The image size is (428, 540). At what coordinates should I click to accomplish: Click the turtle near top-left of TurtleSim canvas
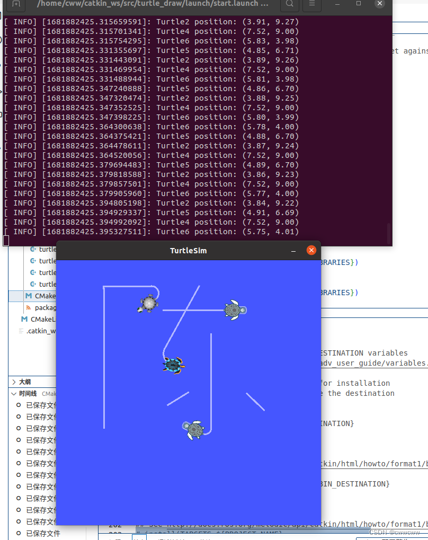click(x=147, y=304)
